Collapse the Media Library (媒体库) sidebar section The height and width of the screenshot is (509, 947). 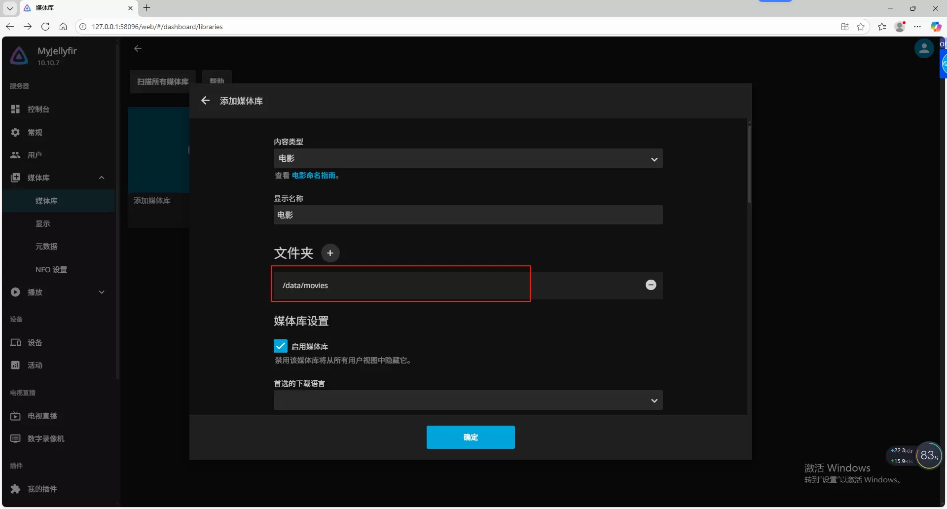coord(102,178)
